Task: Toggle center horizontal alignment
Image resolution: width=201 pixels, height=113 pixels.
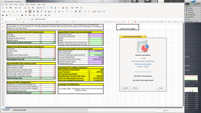Action: coord(30,12)
